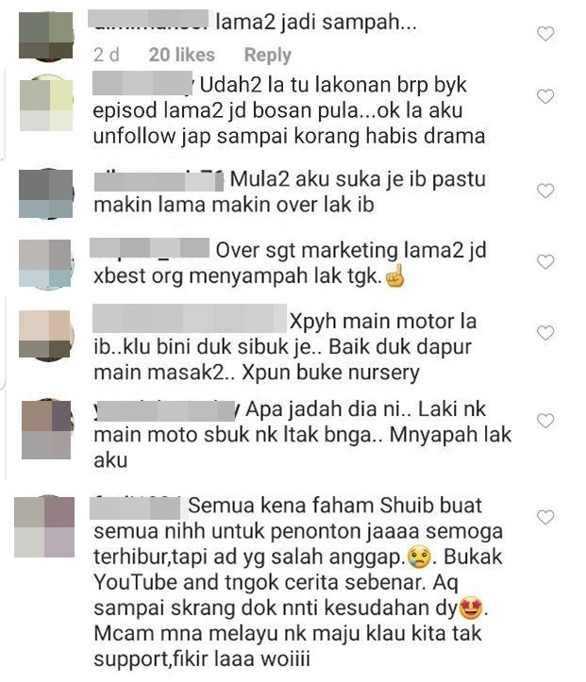586x682 pixels.
Task: Open username before 'Over sgt marketing'
Action: click(150, 248)
